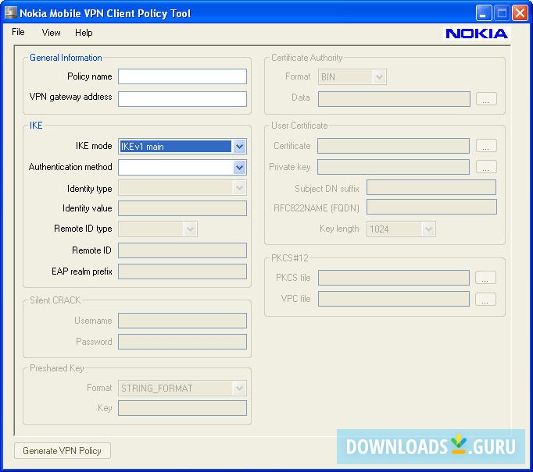Image resolution: width=533 pixels, height=472 pixels.
Task: Click the VPN gateway address field
Action: click(182, 99)
